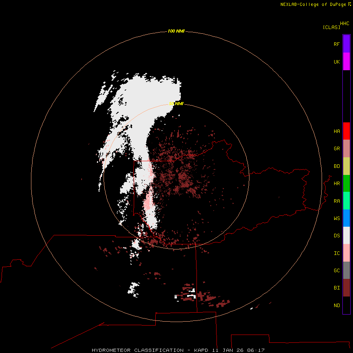
Task: Click the RF legend label
Action: [337, 44]
